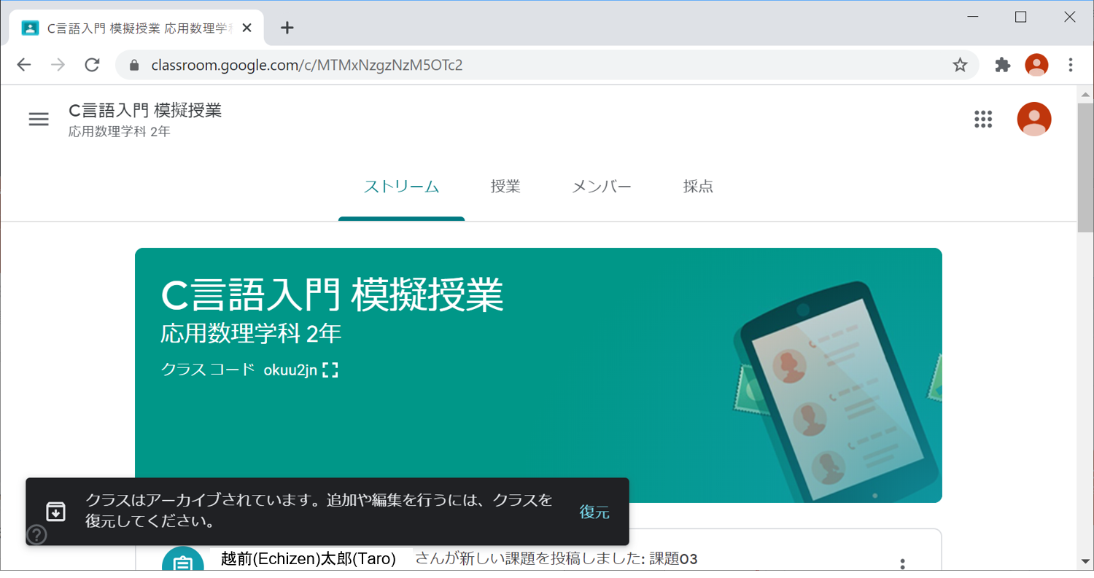Reload the Classroom page
Viewport: 1094px width, 578px height.
pyautogui.click(x=92, y=66)
